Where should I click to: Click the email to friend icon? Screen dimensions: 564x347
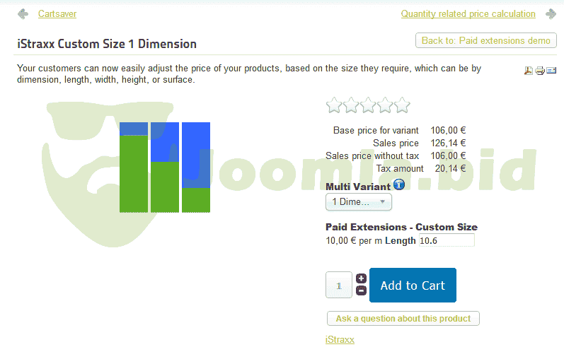[x=551, y=71]
